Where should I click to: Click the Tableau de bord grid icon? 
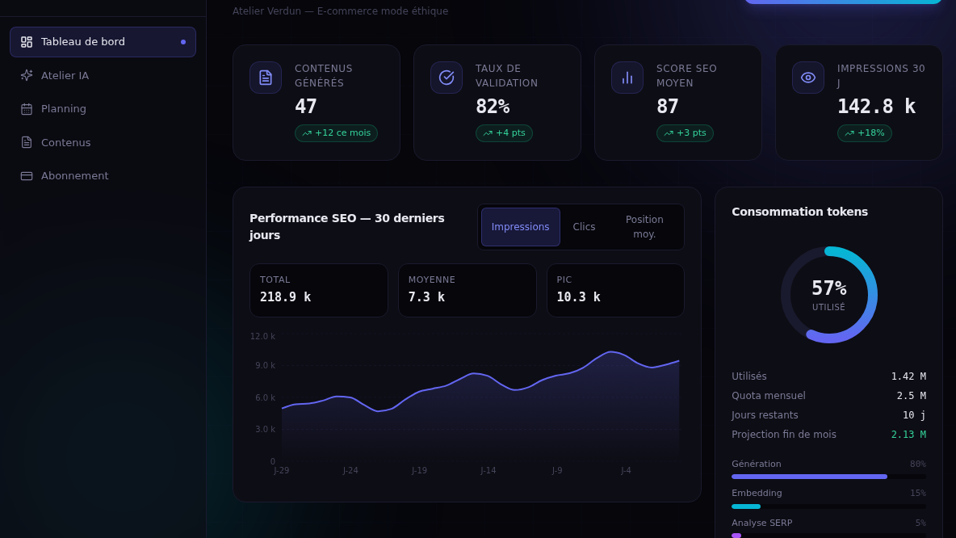click(26, 42)
